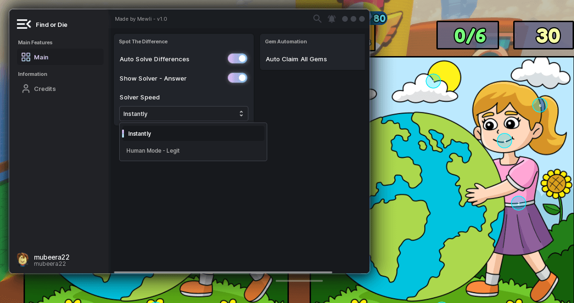Click the Find or Die title

(x=51, y=25)
